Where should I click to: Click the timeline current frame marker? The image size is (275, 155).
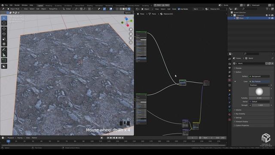coord(8,141)
